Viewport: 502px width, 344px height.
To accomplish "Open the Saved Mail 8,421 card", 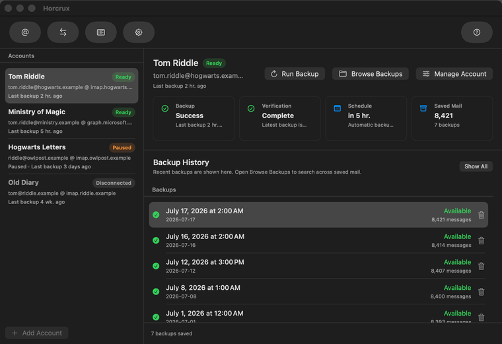I will 452,118.
